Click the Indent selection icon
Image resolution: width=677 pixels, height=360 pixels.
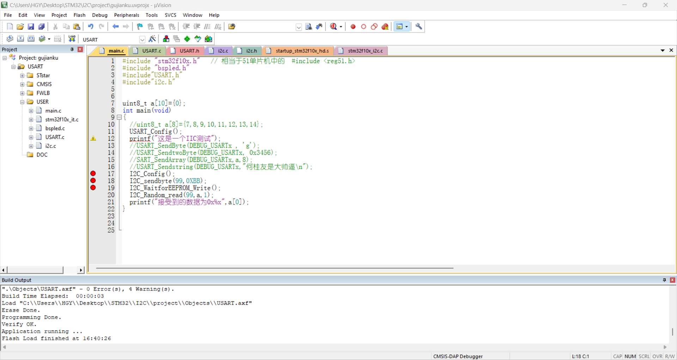pyautogui.click(x=186, y=26)
